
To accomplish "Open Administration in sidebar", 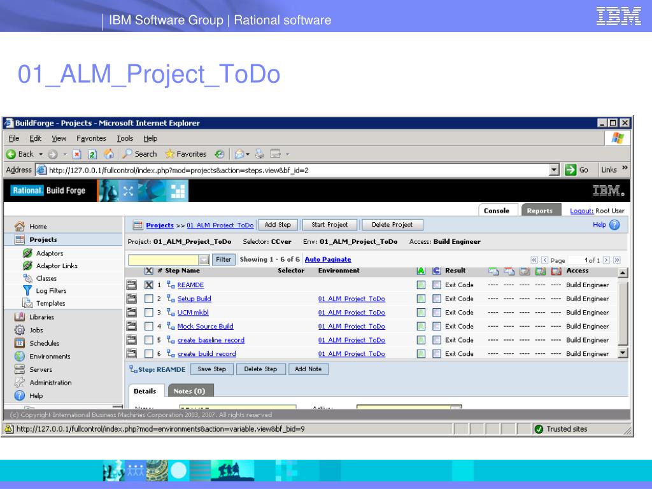I will click(50, 383).
